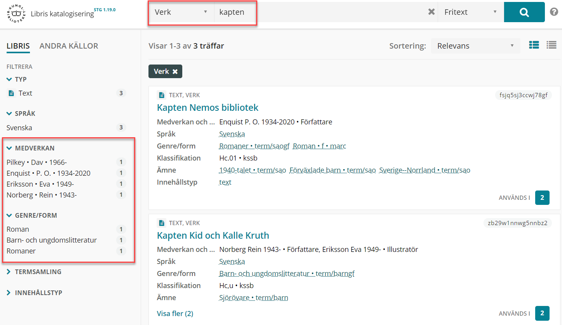
Task: Open the Relevans sorting dropdown
Action: (x=476, y=46)
